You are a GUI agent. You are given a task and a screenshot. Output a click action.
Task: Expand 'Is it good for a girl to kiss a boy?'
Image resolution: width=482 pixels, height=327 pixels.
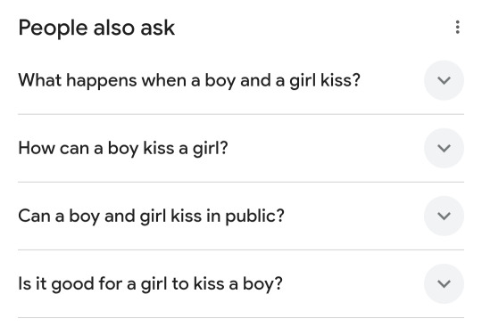(241, 283)
